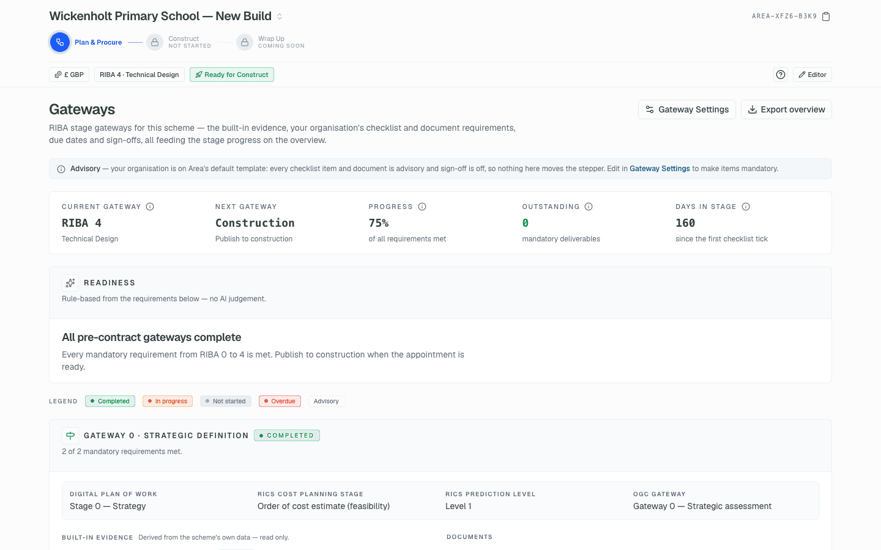Click the RIBA 4 · Technical Design chip

click(x=139, y=75)
